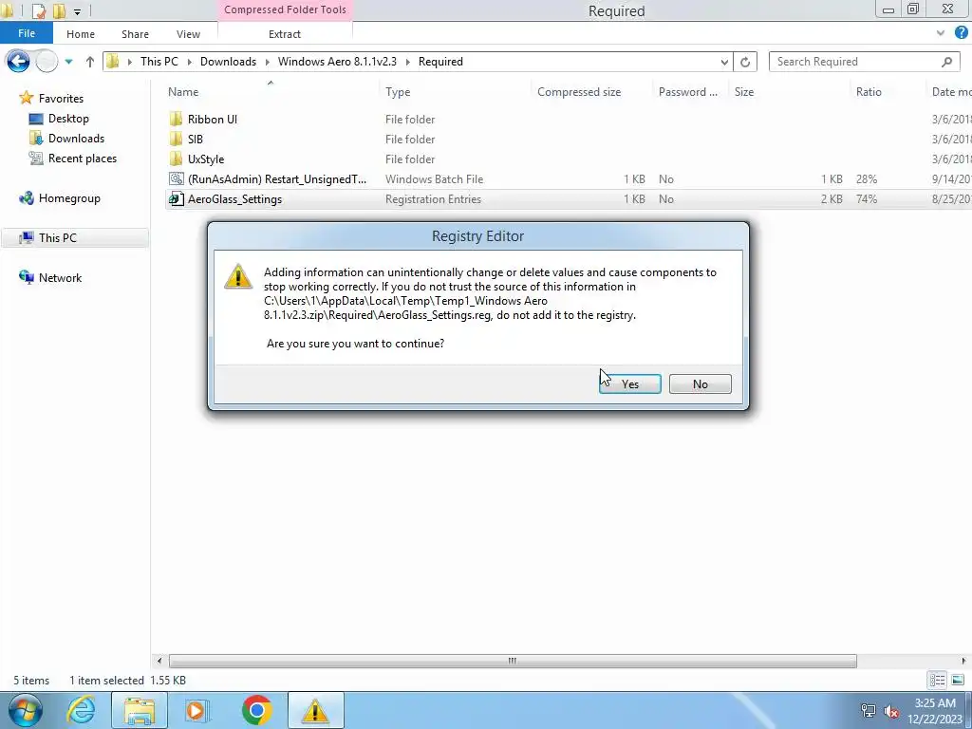Click the horizontal scrollbar thumb
Screen dimensions: 972x729
(512, 661)
